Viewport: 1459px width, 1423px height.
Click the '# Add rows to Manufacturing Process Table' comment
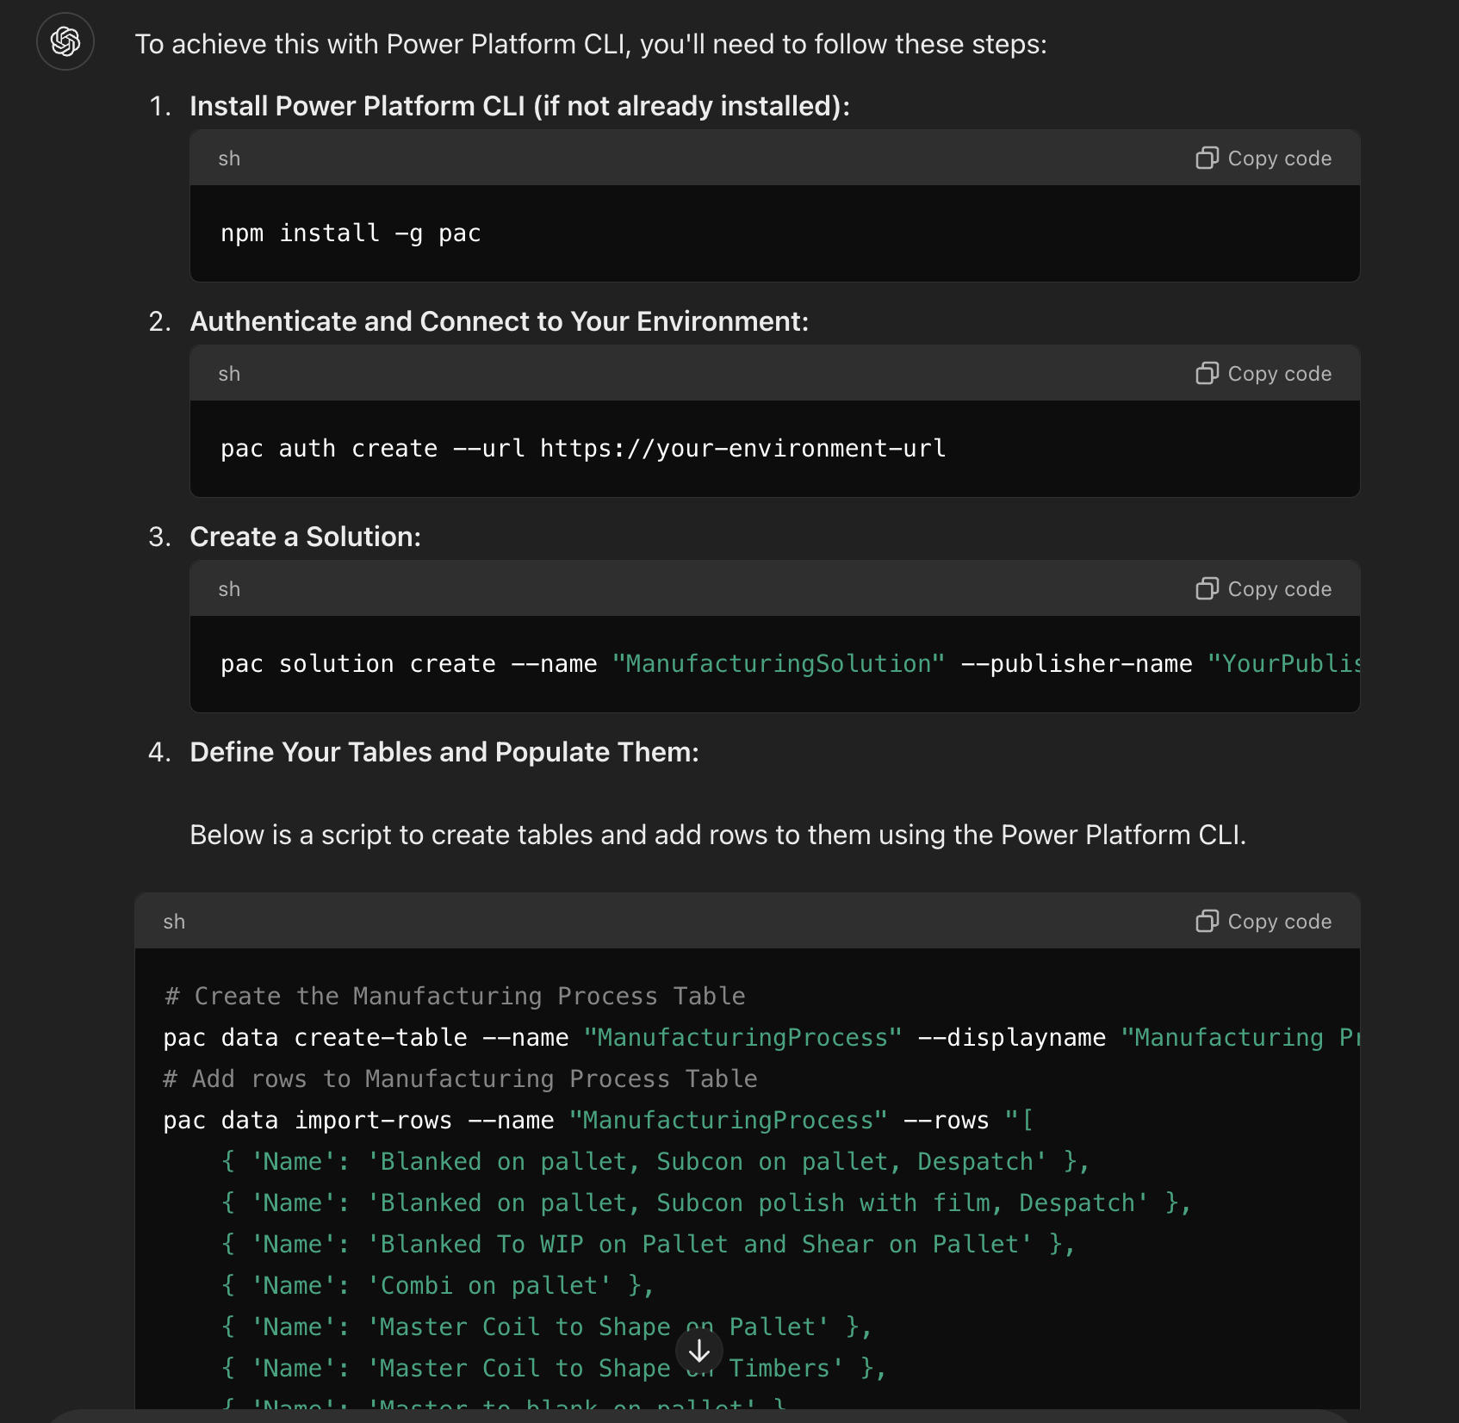click(x=461, y=1079)
